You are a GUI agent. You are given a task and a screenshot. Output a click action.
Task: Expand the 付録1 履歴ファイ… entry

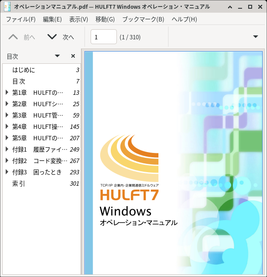pyautogui.click(x=7, y=149)
